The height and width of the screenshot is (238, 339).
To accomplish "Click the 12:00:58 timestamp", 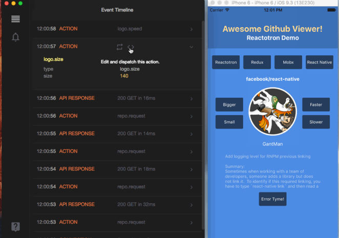I will click(46, 29).
